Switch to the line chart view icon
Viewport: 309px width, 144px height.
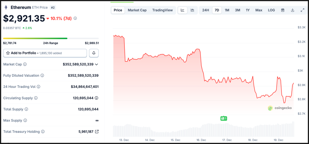click(x=183, y=10)
